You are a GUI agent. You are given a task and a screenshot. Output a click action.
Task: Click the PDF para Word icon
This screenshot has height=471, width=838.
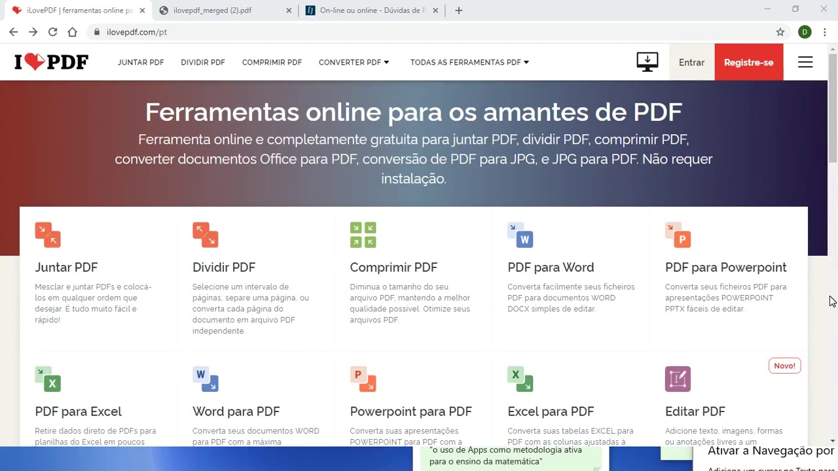pyautogui.click(x=520, y=235)
